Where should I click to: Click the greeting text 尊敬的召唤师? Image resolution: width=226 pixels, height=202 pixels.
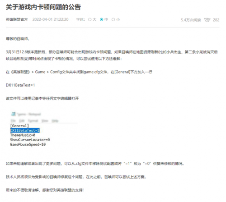(18, 39)
